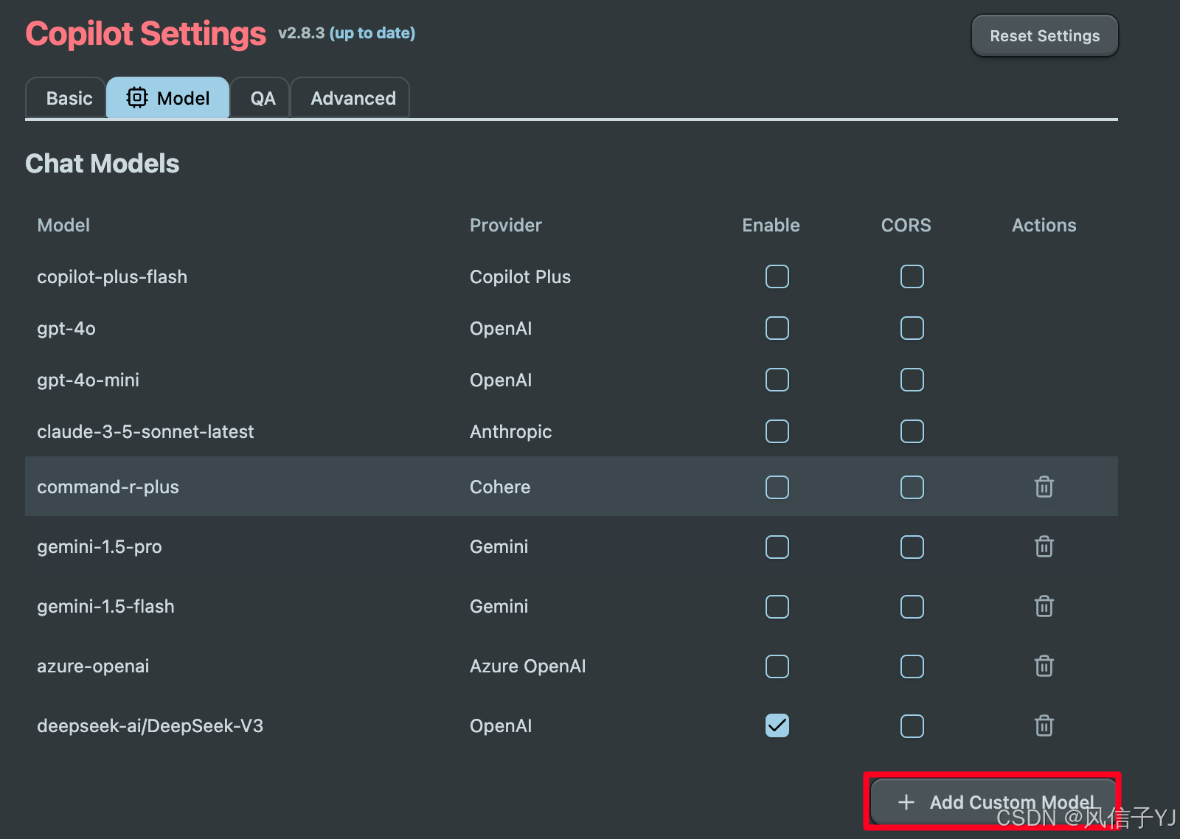Enable the gpt-4o-mini model
This screenshot has width=1180, height=839.
[x=777, y=380]
